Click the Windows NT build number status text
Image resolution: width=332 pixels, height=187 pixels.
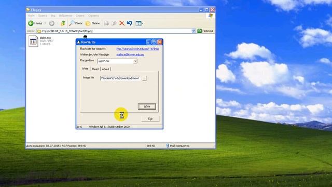click(x=109, y=127)
